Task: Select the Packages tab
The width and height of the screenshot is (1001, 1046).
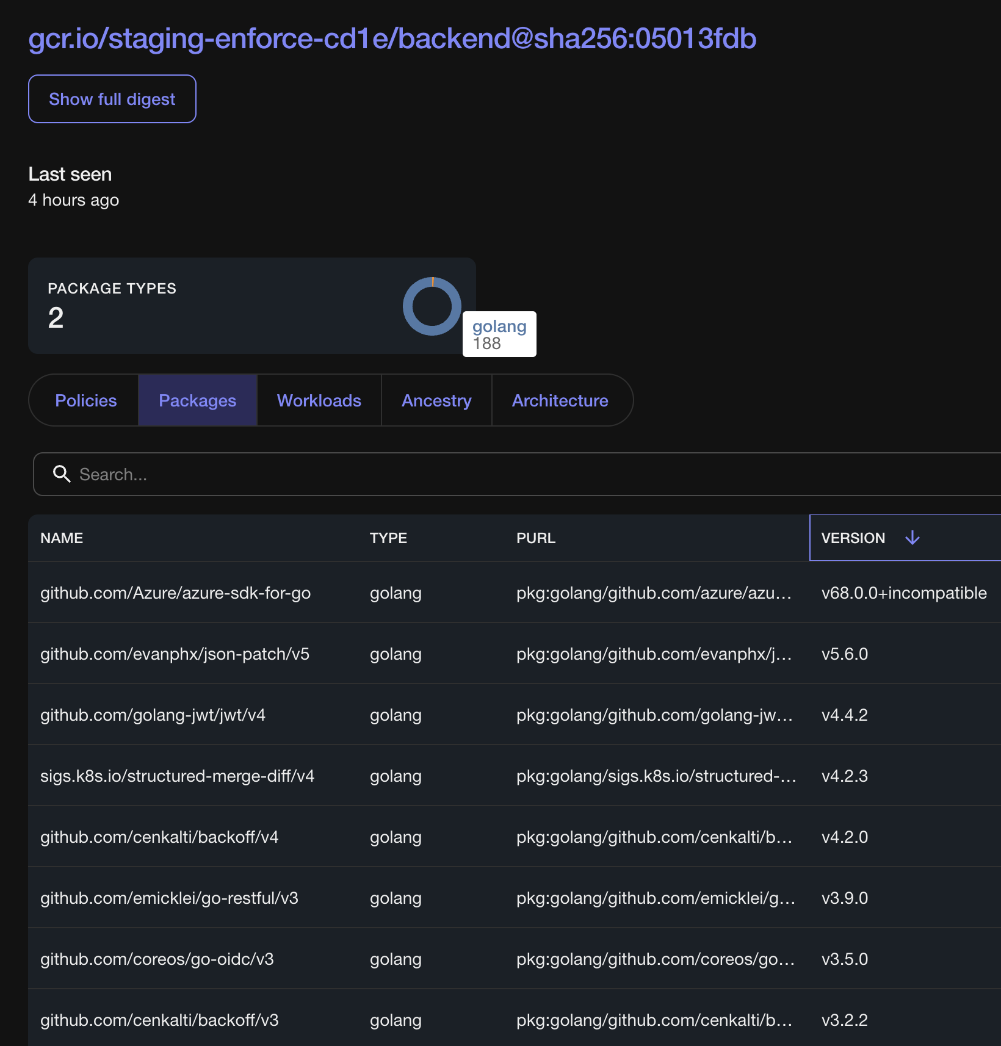Action: click(197, 400)
